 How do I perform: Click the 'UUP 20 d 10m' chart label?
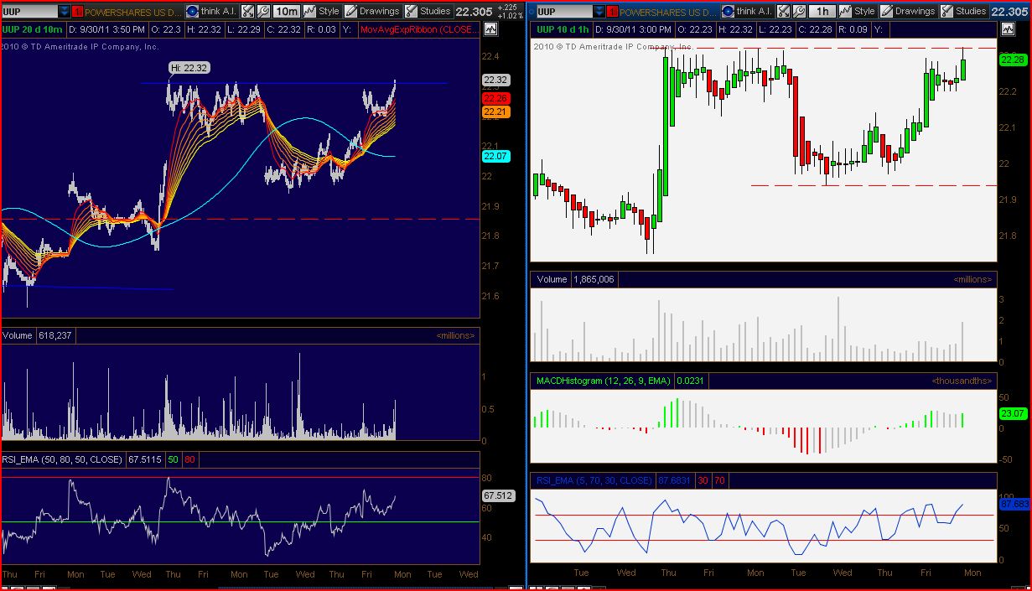tap(32, 29)
